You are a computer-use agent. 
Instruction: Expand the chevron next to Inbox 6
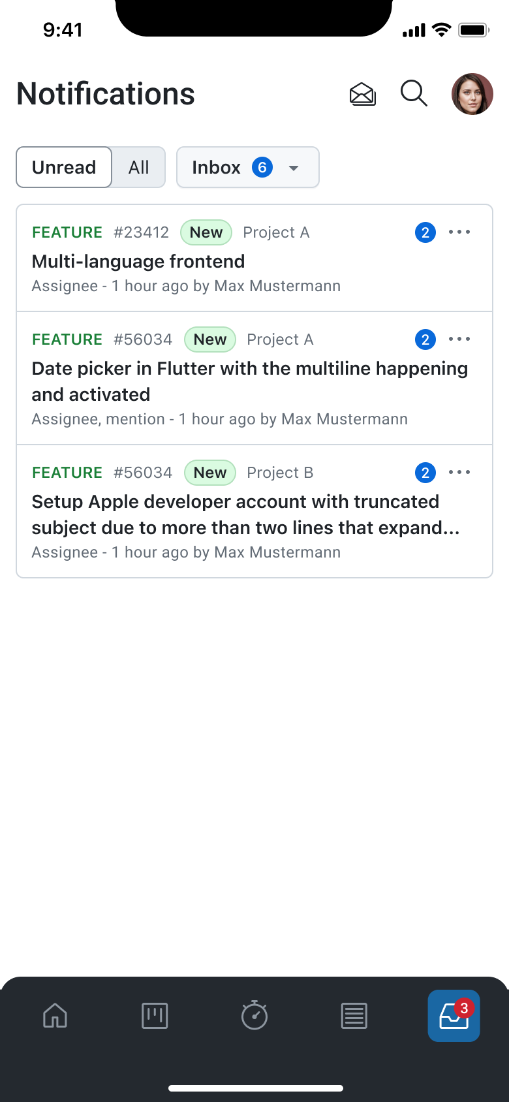click(x=294, y=167)
